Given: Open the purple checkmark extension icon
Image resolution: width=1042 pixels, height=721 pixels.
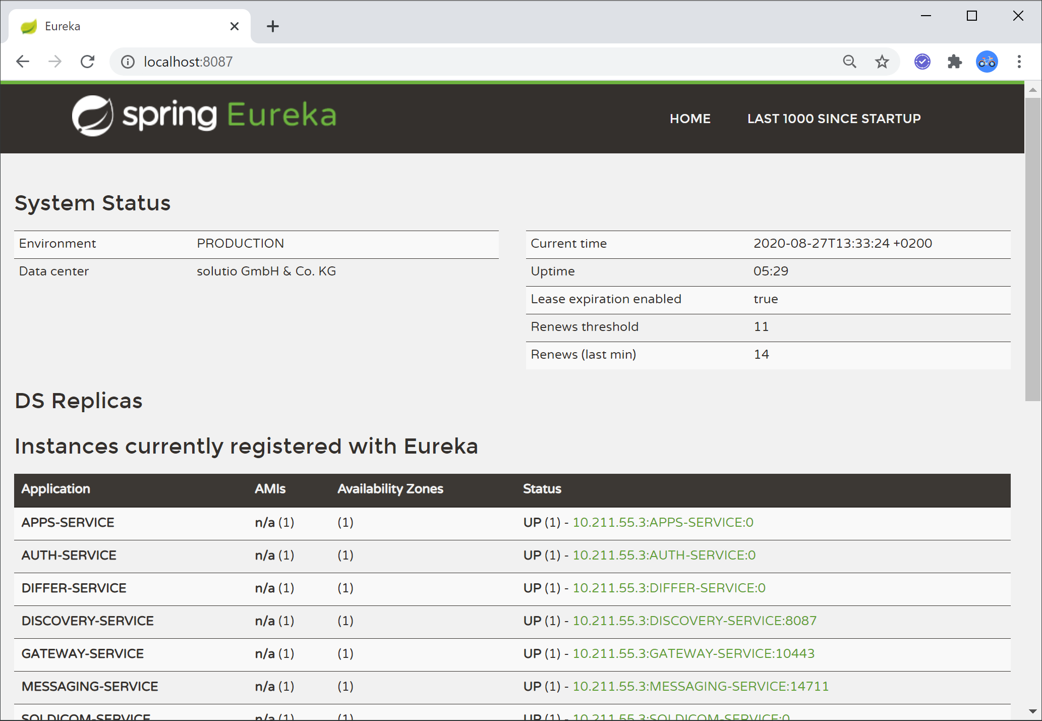Looking at the screenshot, I should [922, 62].
